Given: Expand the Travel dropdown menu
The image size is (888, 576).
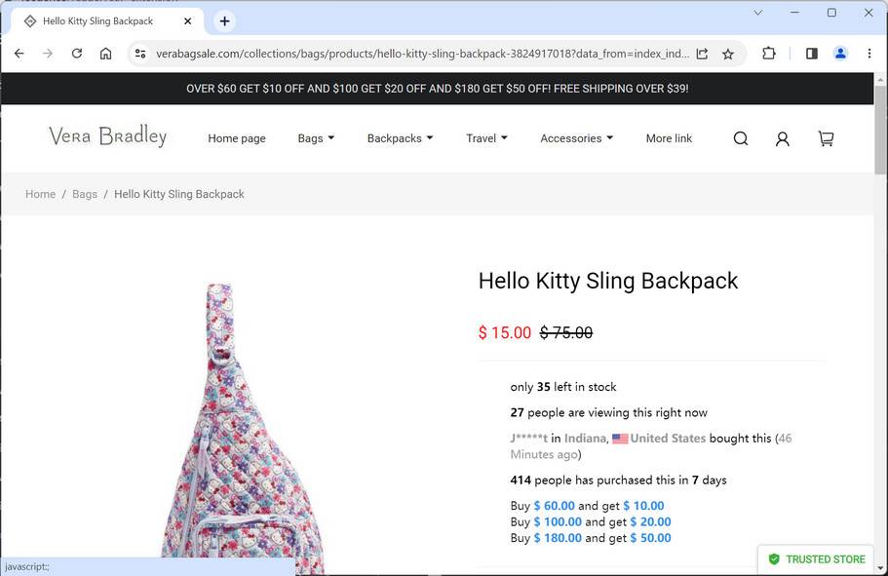Looking at the screenshot, I should tap(486, 138).
